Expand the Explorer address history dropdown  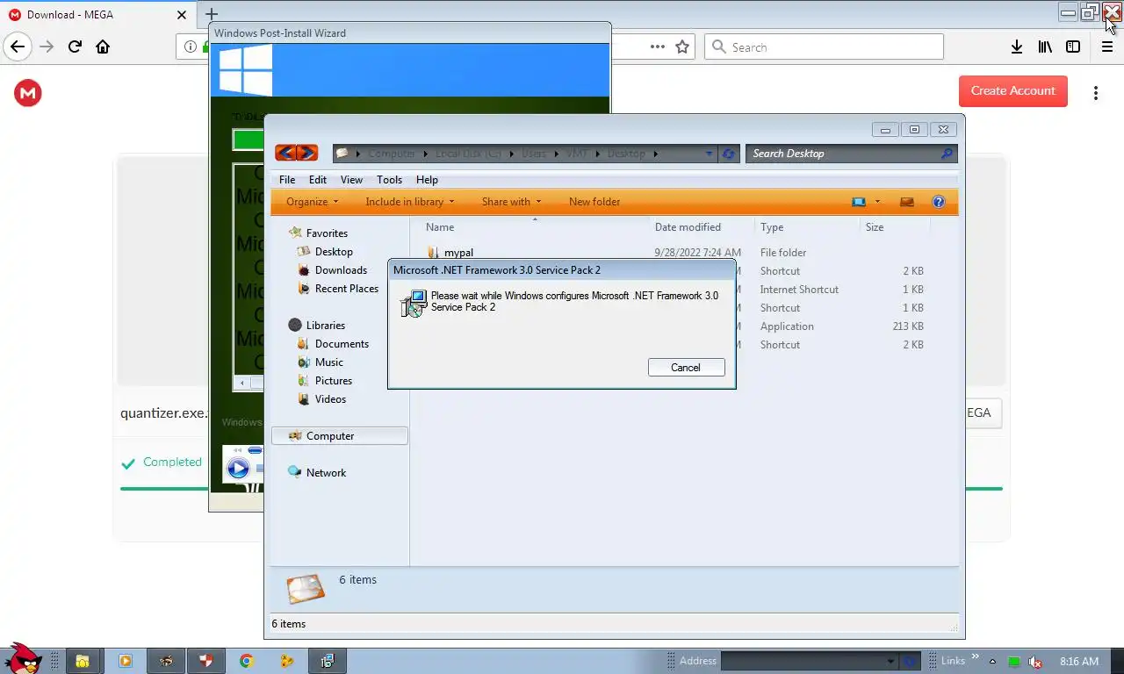[710, 154]
